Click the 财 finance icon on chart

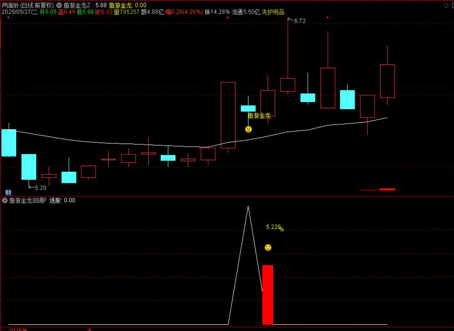8,192
